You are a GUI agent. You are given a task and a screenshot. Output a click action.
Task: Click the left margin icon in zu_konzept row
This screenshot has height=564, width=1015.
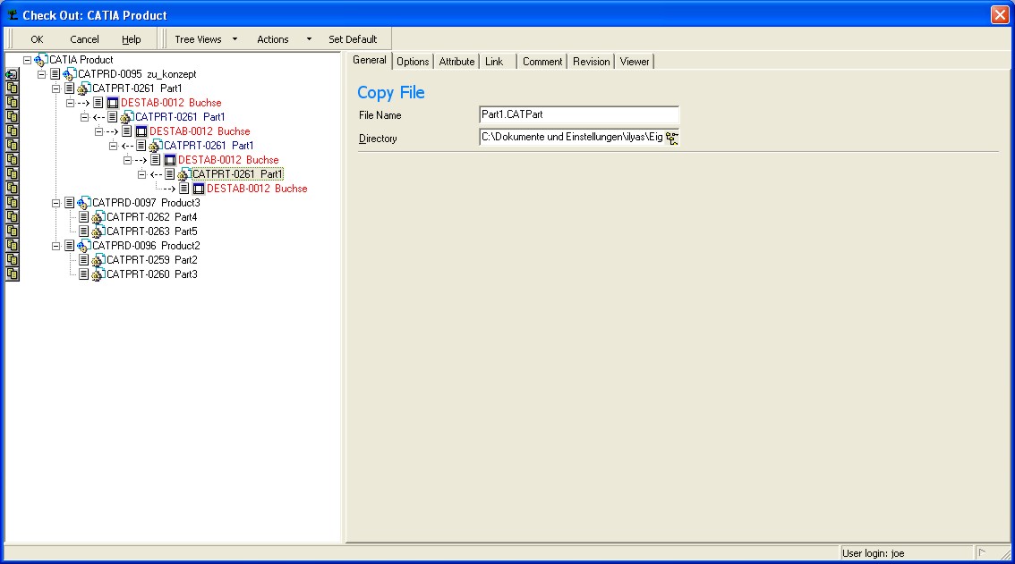(12, 74)
